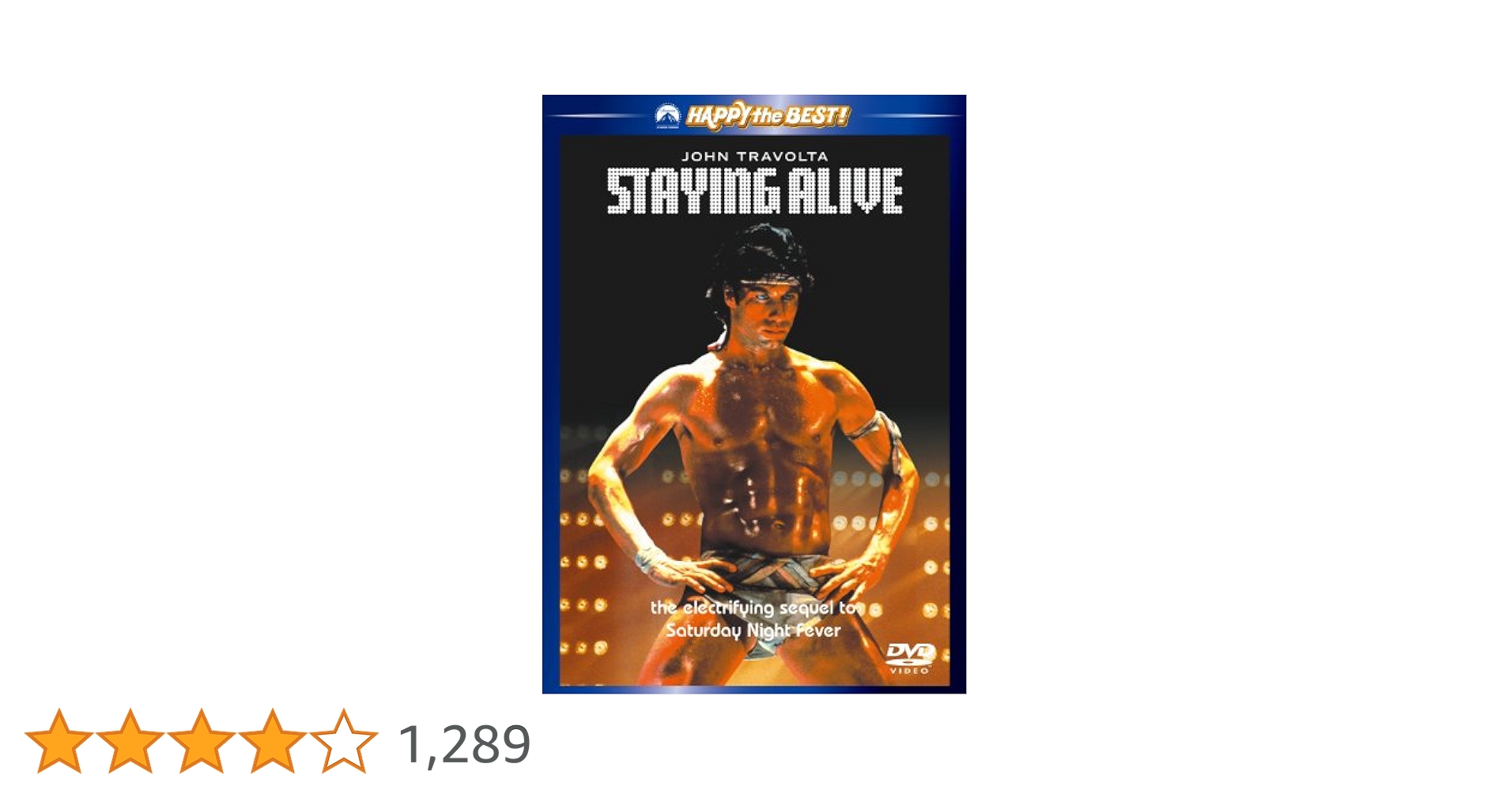
Task: Click the Happy the BEST! banner
Action: [x=767, y=116]
